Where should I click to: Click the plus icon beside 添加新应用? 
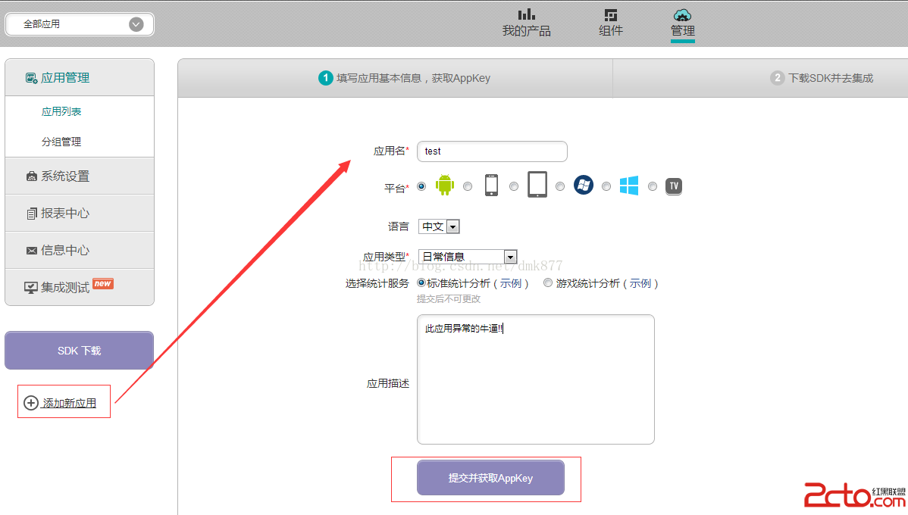30,403
